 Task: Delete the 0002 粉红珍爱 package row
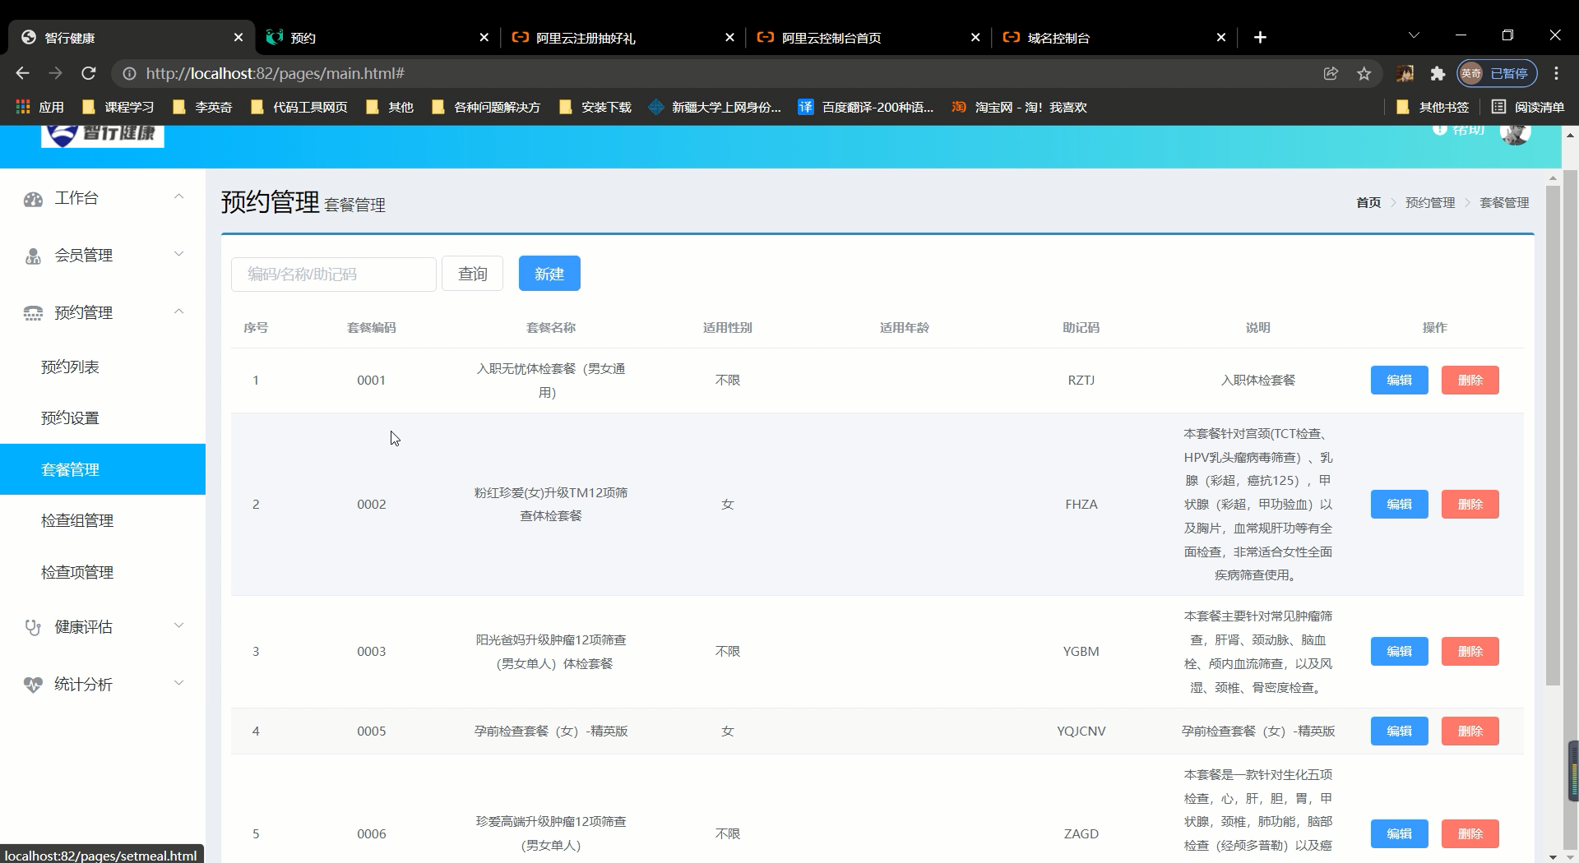tap(1470, 505)
